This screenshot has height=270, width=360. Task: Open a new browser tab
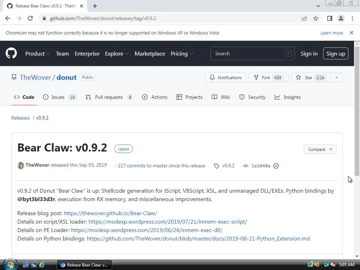[95, 6]
